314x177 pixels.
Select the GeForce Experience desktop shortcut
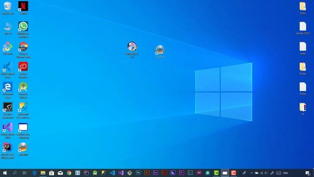(8, 110)
